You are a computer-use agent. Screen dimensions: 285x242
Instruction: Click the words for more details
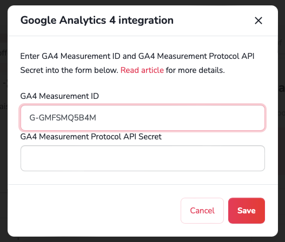[x=195, y=70]
